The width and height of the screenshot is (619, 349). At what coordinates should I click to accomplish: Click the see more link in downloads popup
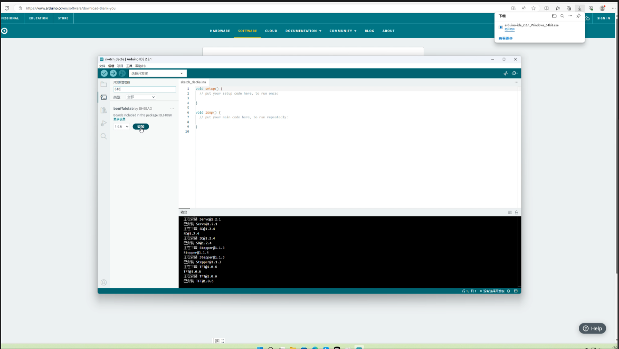[506, 38]
